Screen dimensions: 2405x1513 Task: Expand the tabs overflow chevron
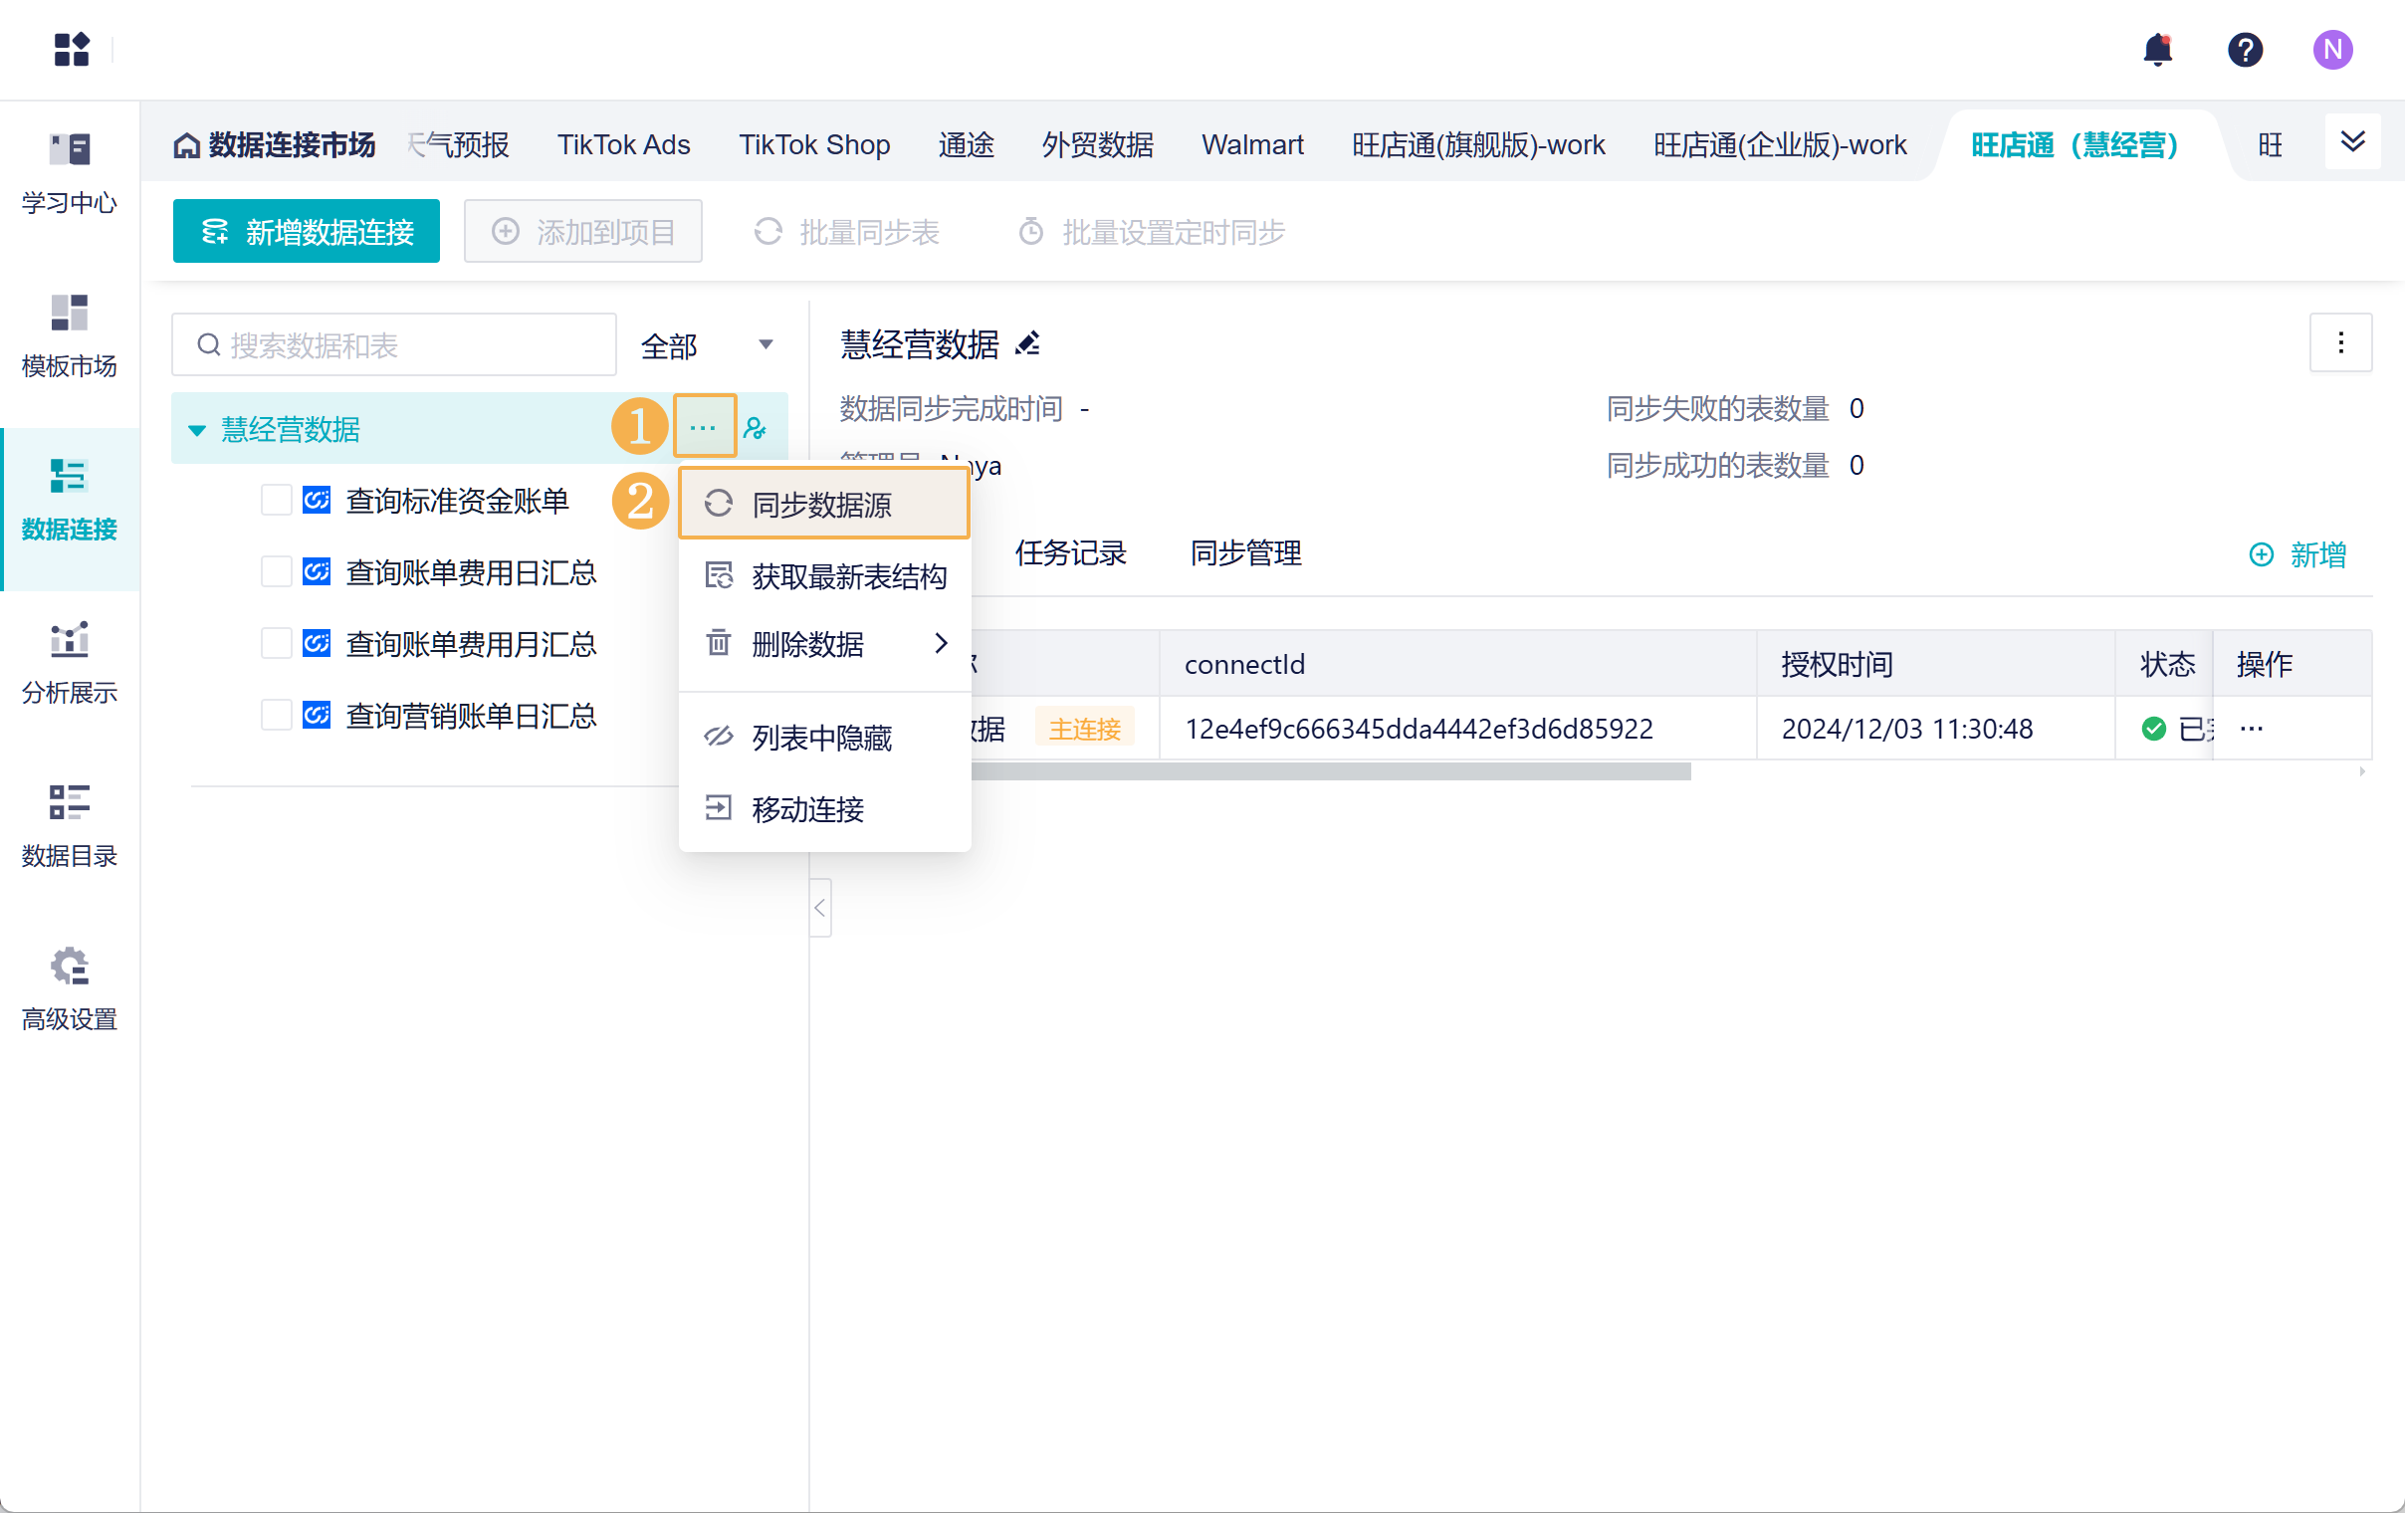pyautogui.click(x=2352, y=141)
